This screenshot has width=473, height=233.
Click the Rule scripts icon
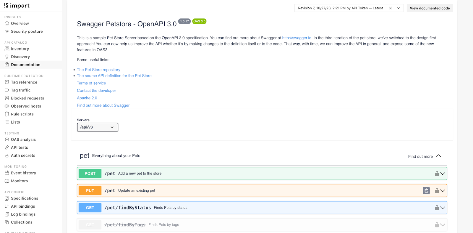(x=7, y=114)
